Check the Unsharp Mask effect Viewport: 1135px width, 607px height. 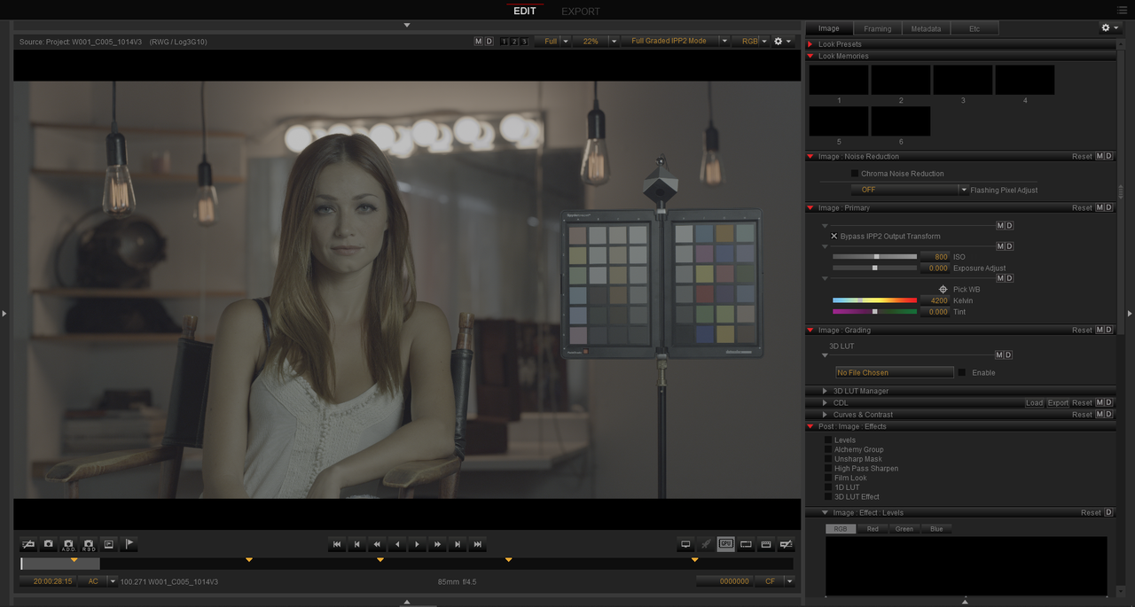point(828,459)
